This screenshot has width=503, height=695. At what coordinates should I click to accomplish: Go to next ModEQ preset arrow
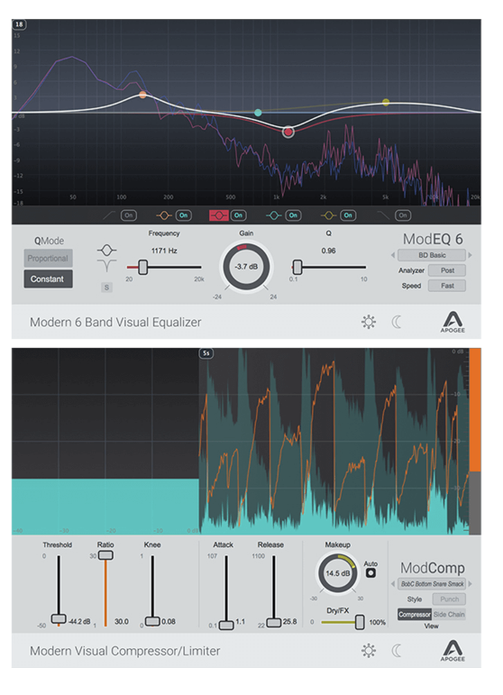471,255
